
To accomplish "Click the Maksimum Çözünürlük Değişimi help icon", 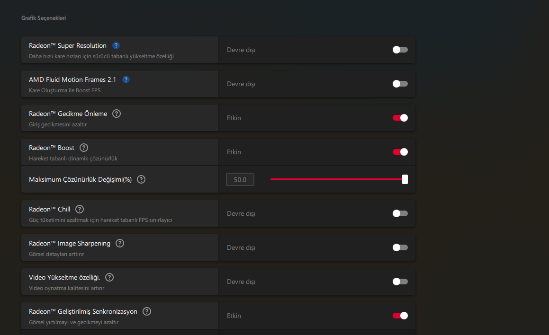I will point(141,179).
